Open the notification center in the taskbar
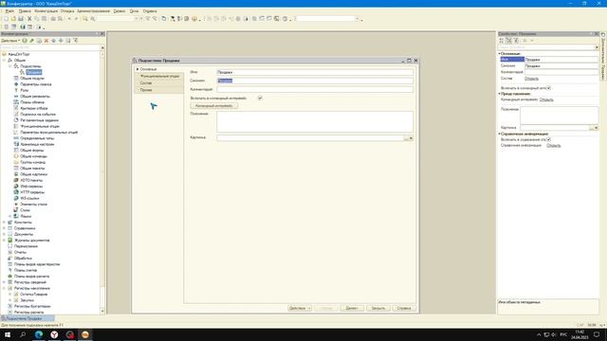This screenshot has width=607, height=341. 597,334
